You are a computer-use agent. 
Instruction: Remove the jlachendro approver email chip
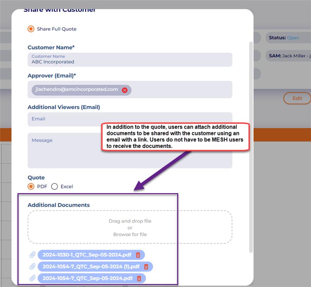tap(125, 90)
